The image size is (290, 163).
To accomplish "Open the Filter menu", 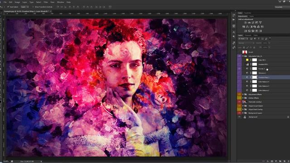I will point(46,2).
